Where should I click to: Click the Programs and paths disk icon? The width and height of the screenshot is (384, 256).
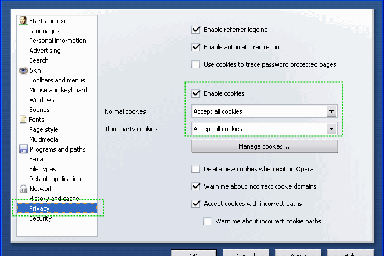click(x=23, y=149)
